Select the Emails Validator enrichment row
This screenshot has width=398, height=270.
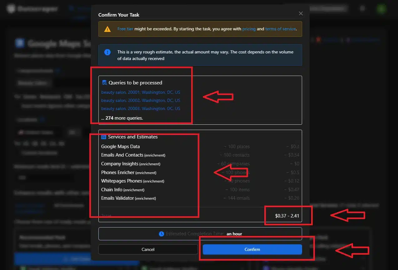tap(128, 198)
